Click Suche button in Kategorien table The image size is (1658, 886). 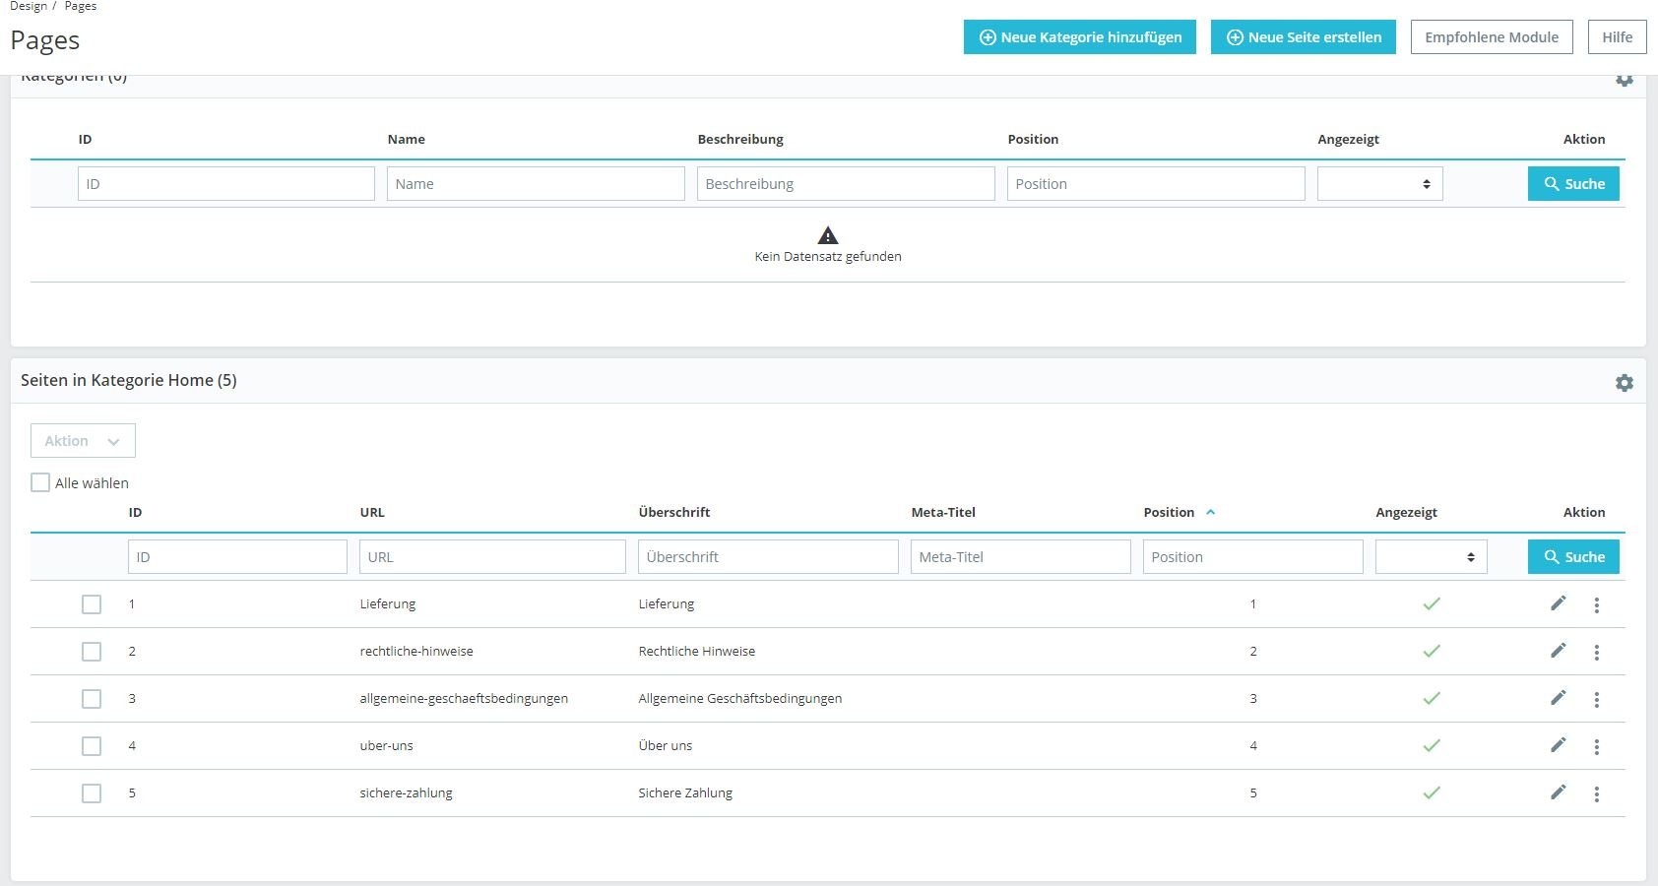point(1573,184)
